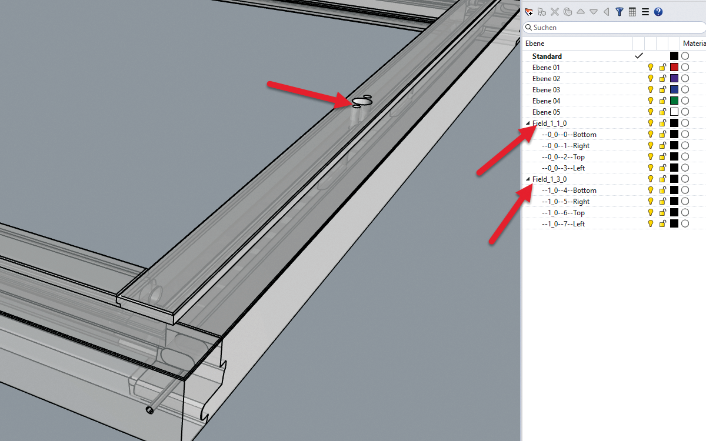Toggle visibility bulb of Ebene 02
Screen dimensions: 706x441
(651, 79)
